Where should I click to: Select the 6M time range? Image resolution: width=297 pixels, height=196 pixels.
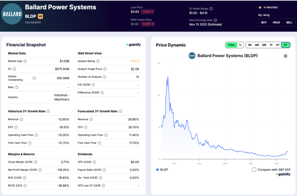264,45
